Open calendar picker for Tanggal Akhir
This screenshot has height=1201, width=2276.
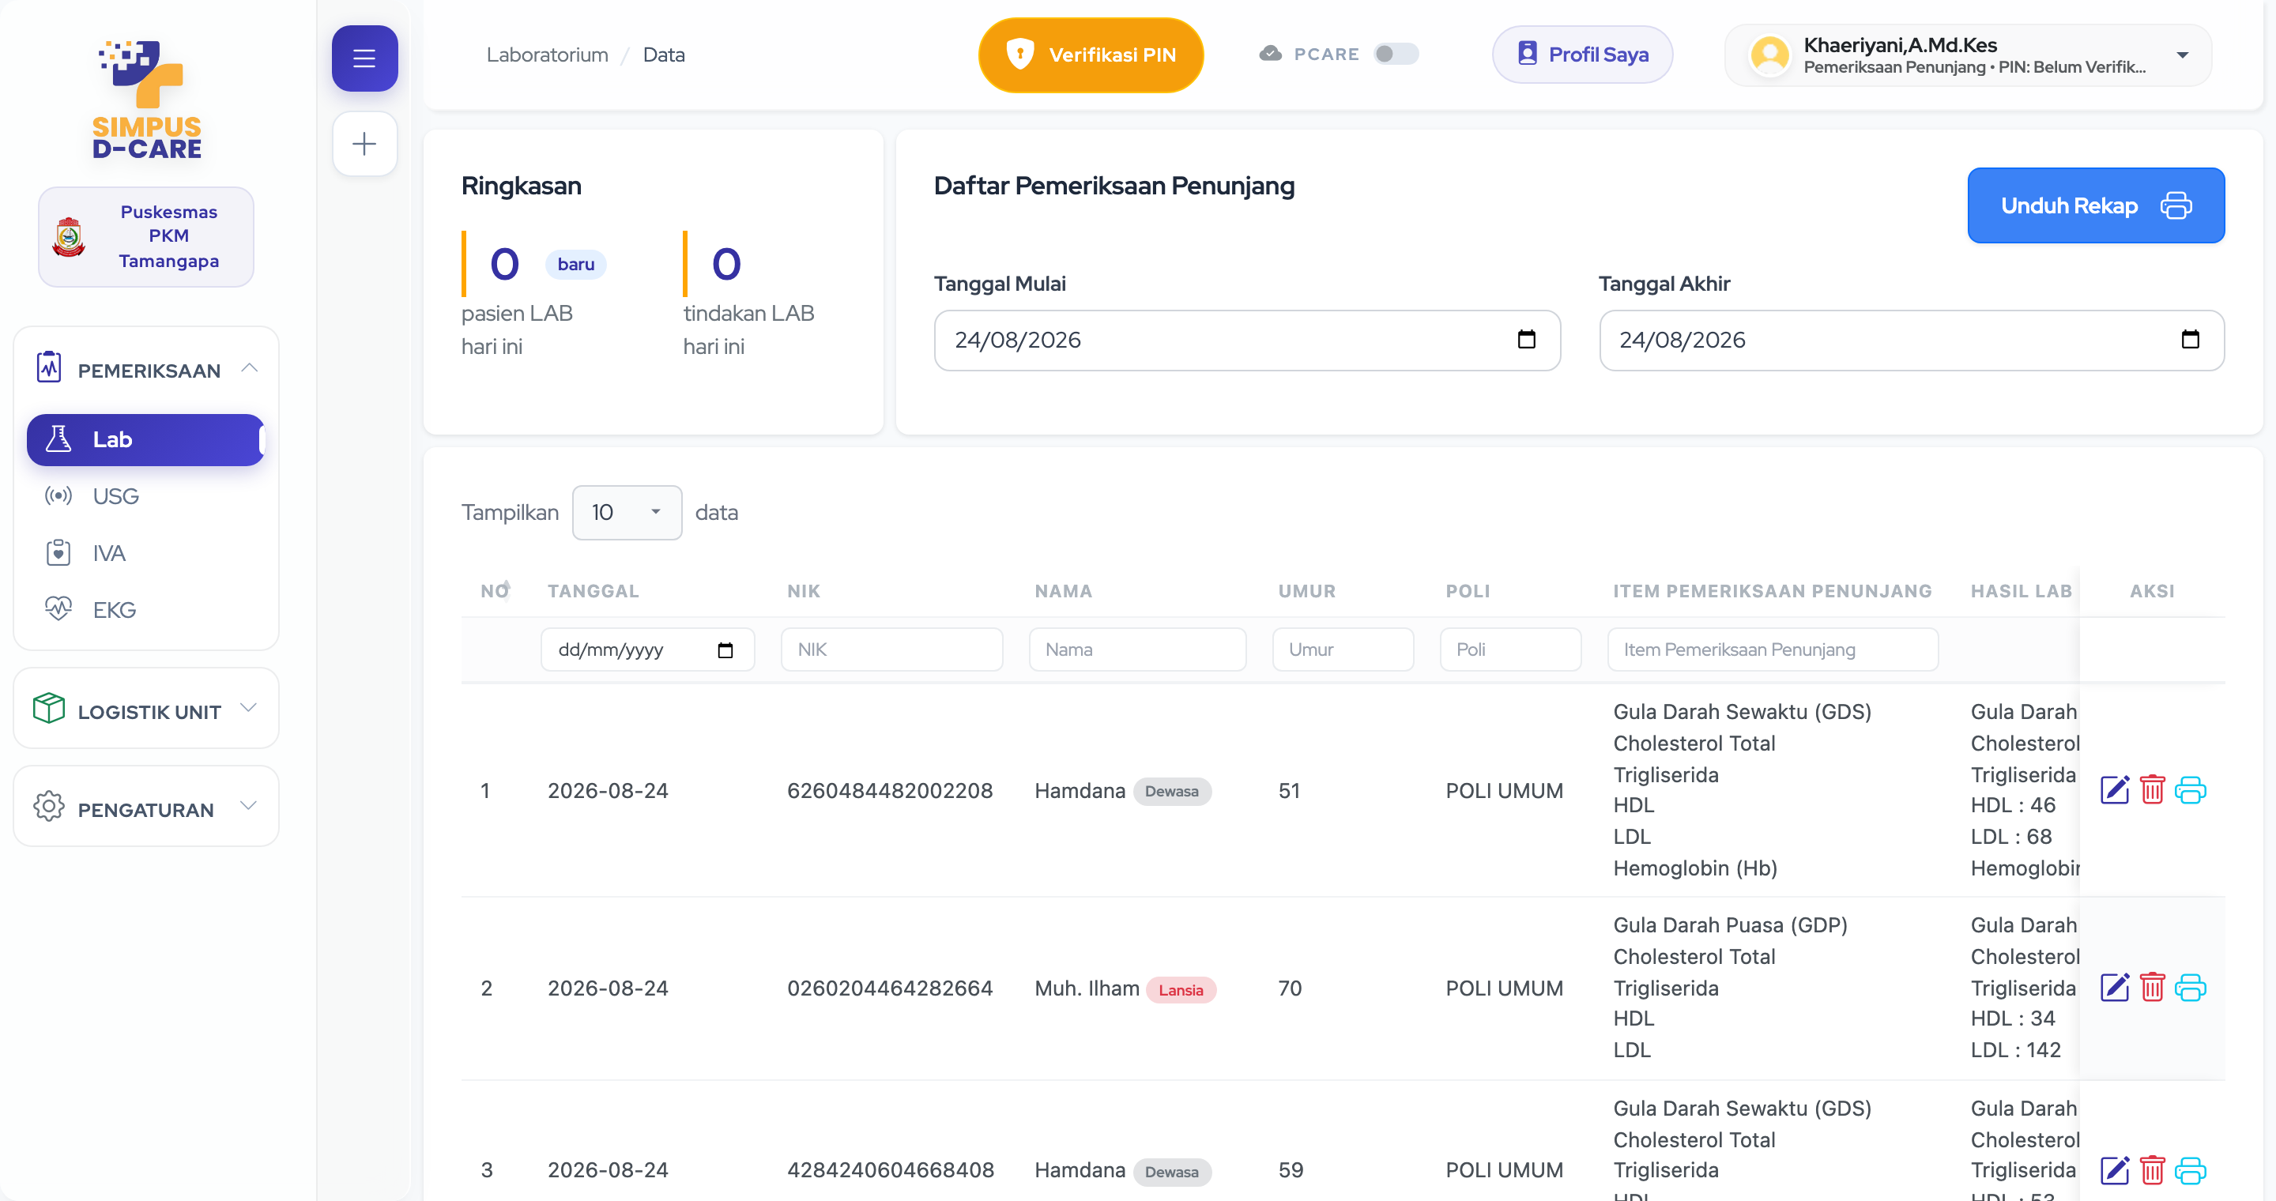coord(2189,340)
